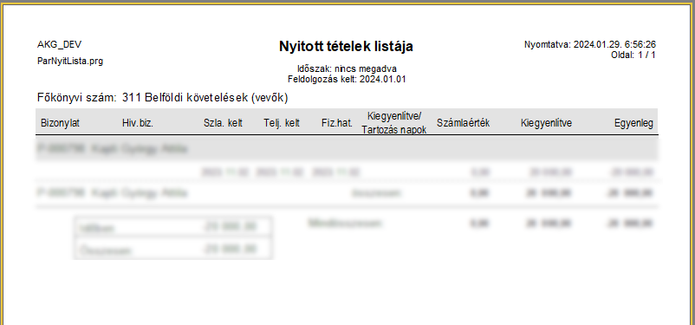Click the single-line "Kiegyenlítve" column header

click(546, 123)
